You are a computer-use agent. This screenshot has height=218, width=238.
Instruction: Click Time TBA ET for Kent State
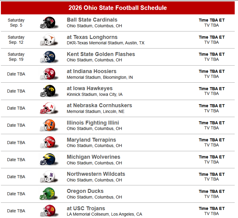tap(211, 54)
